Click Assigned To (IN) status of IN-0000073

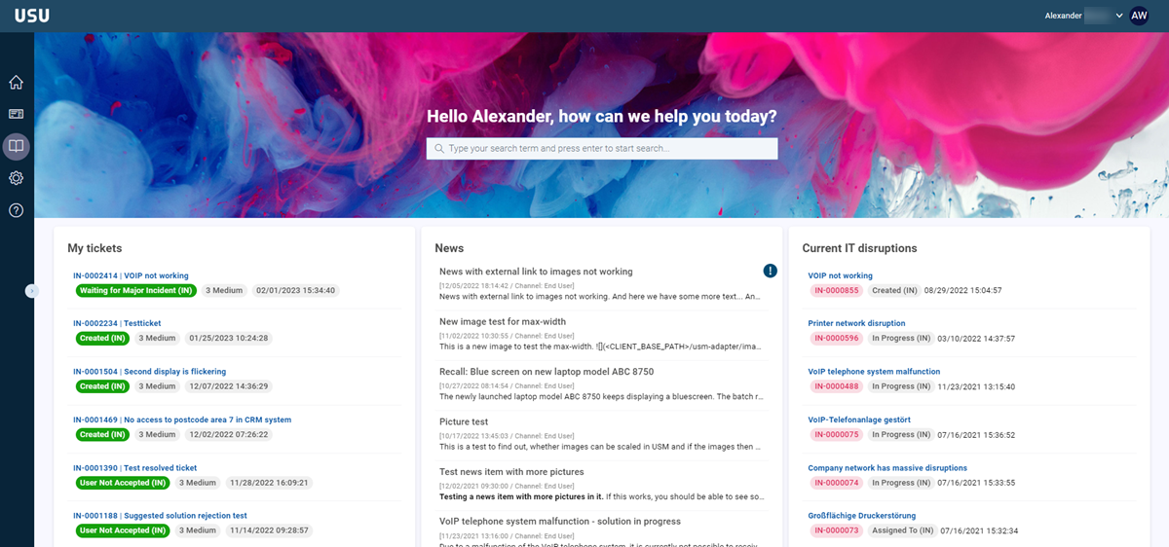(904, 530)
